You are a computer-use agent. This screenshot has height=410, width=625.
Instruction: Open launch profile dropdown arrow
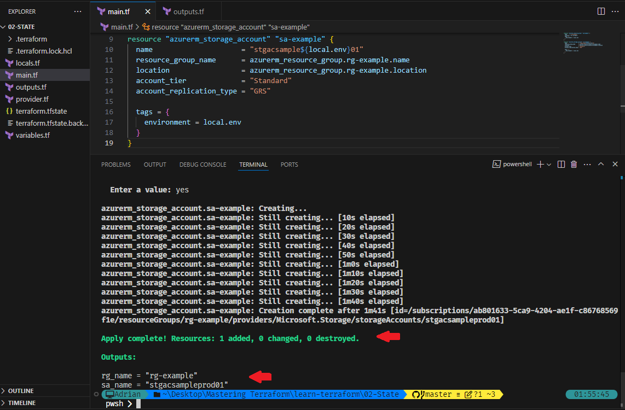pyautogui.click(x=549, y=165)
